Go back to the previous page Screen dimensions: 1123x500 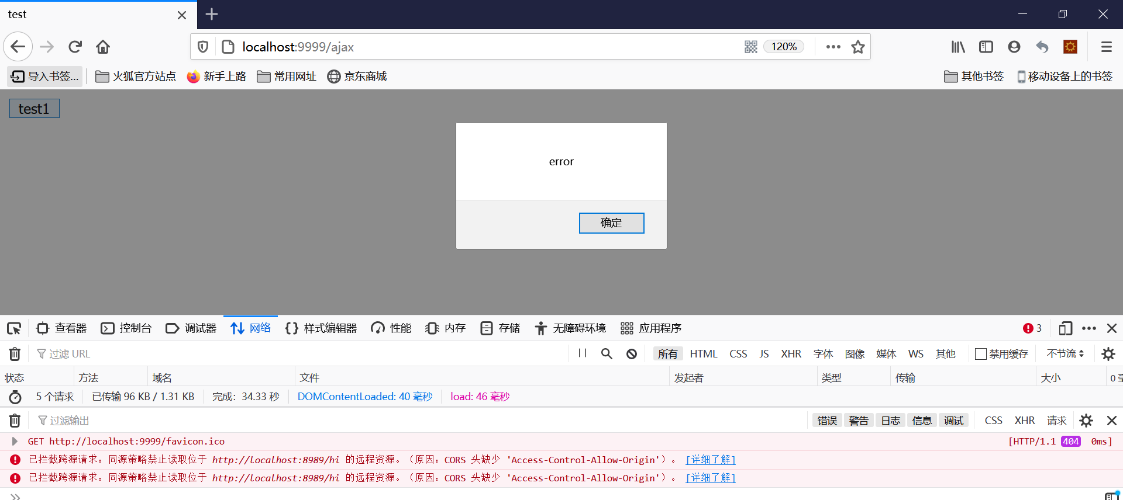tap(18, 47)
